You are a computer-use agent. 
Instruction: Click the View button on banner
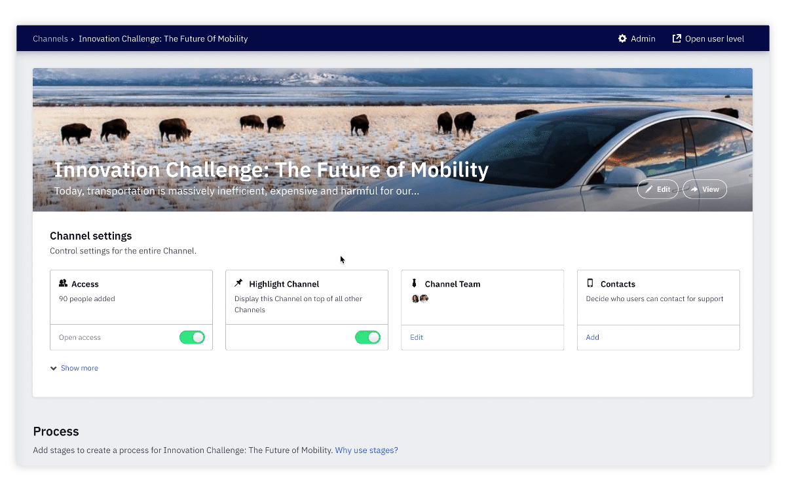pyautogui.click(x=705, y=189)
